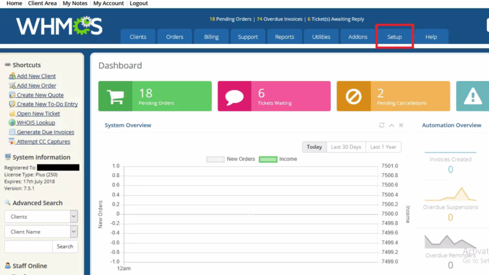
Task: Click the Add New Client shortcut link
Action: 36,76
